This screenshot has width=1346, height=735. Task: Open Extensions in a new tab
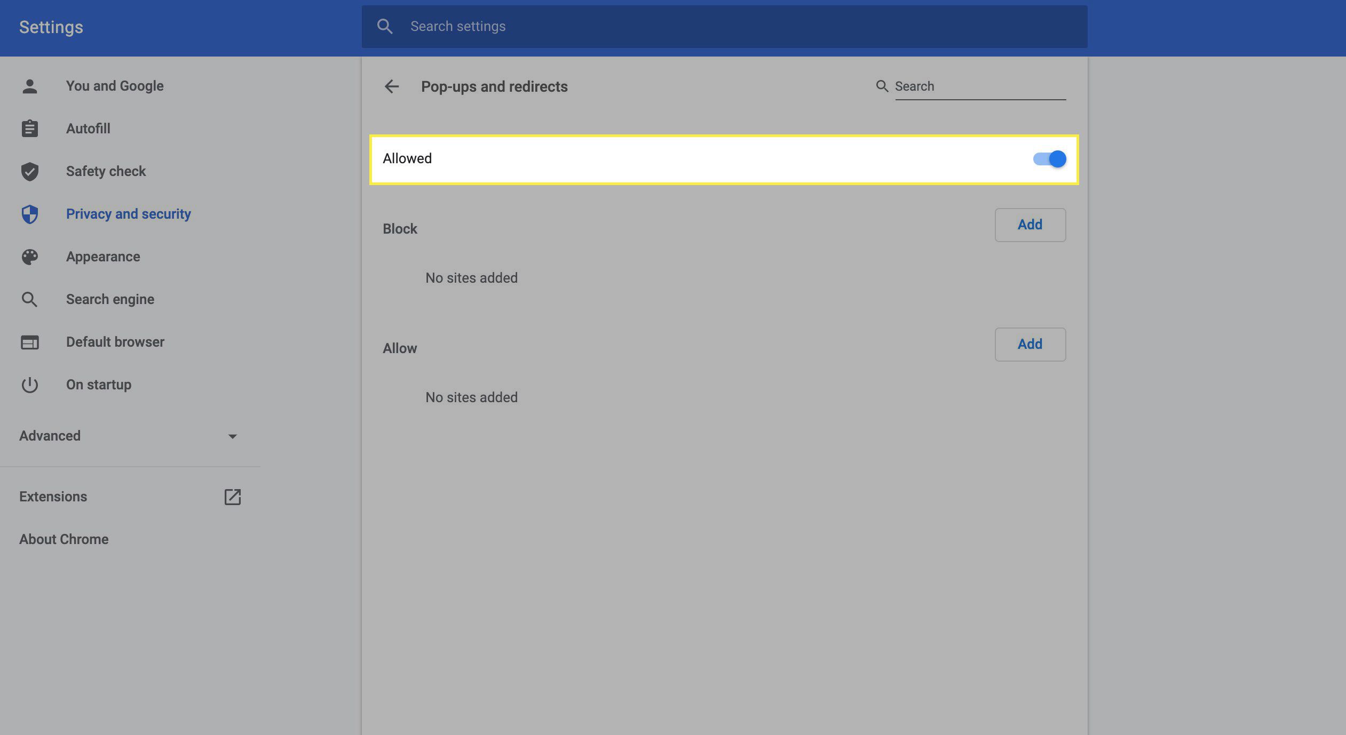[233, 496]
